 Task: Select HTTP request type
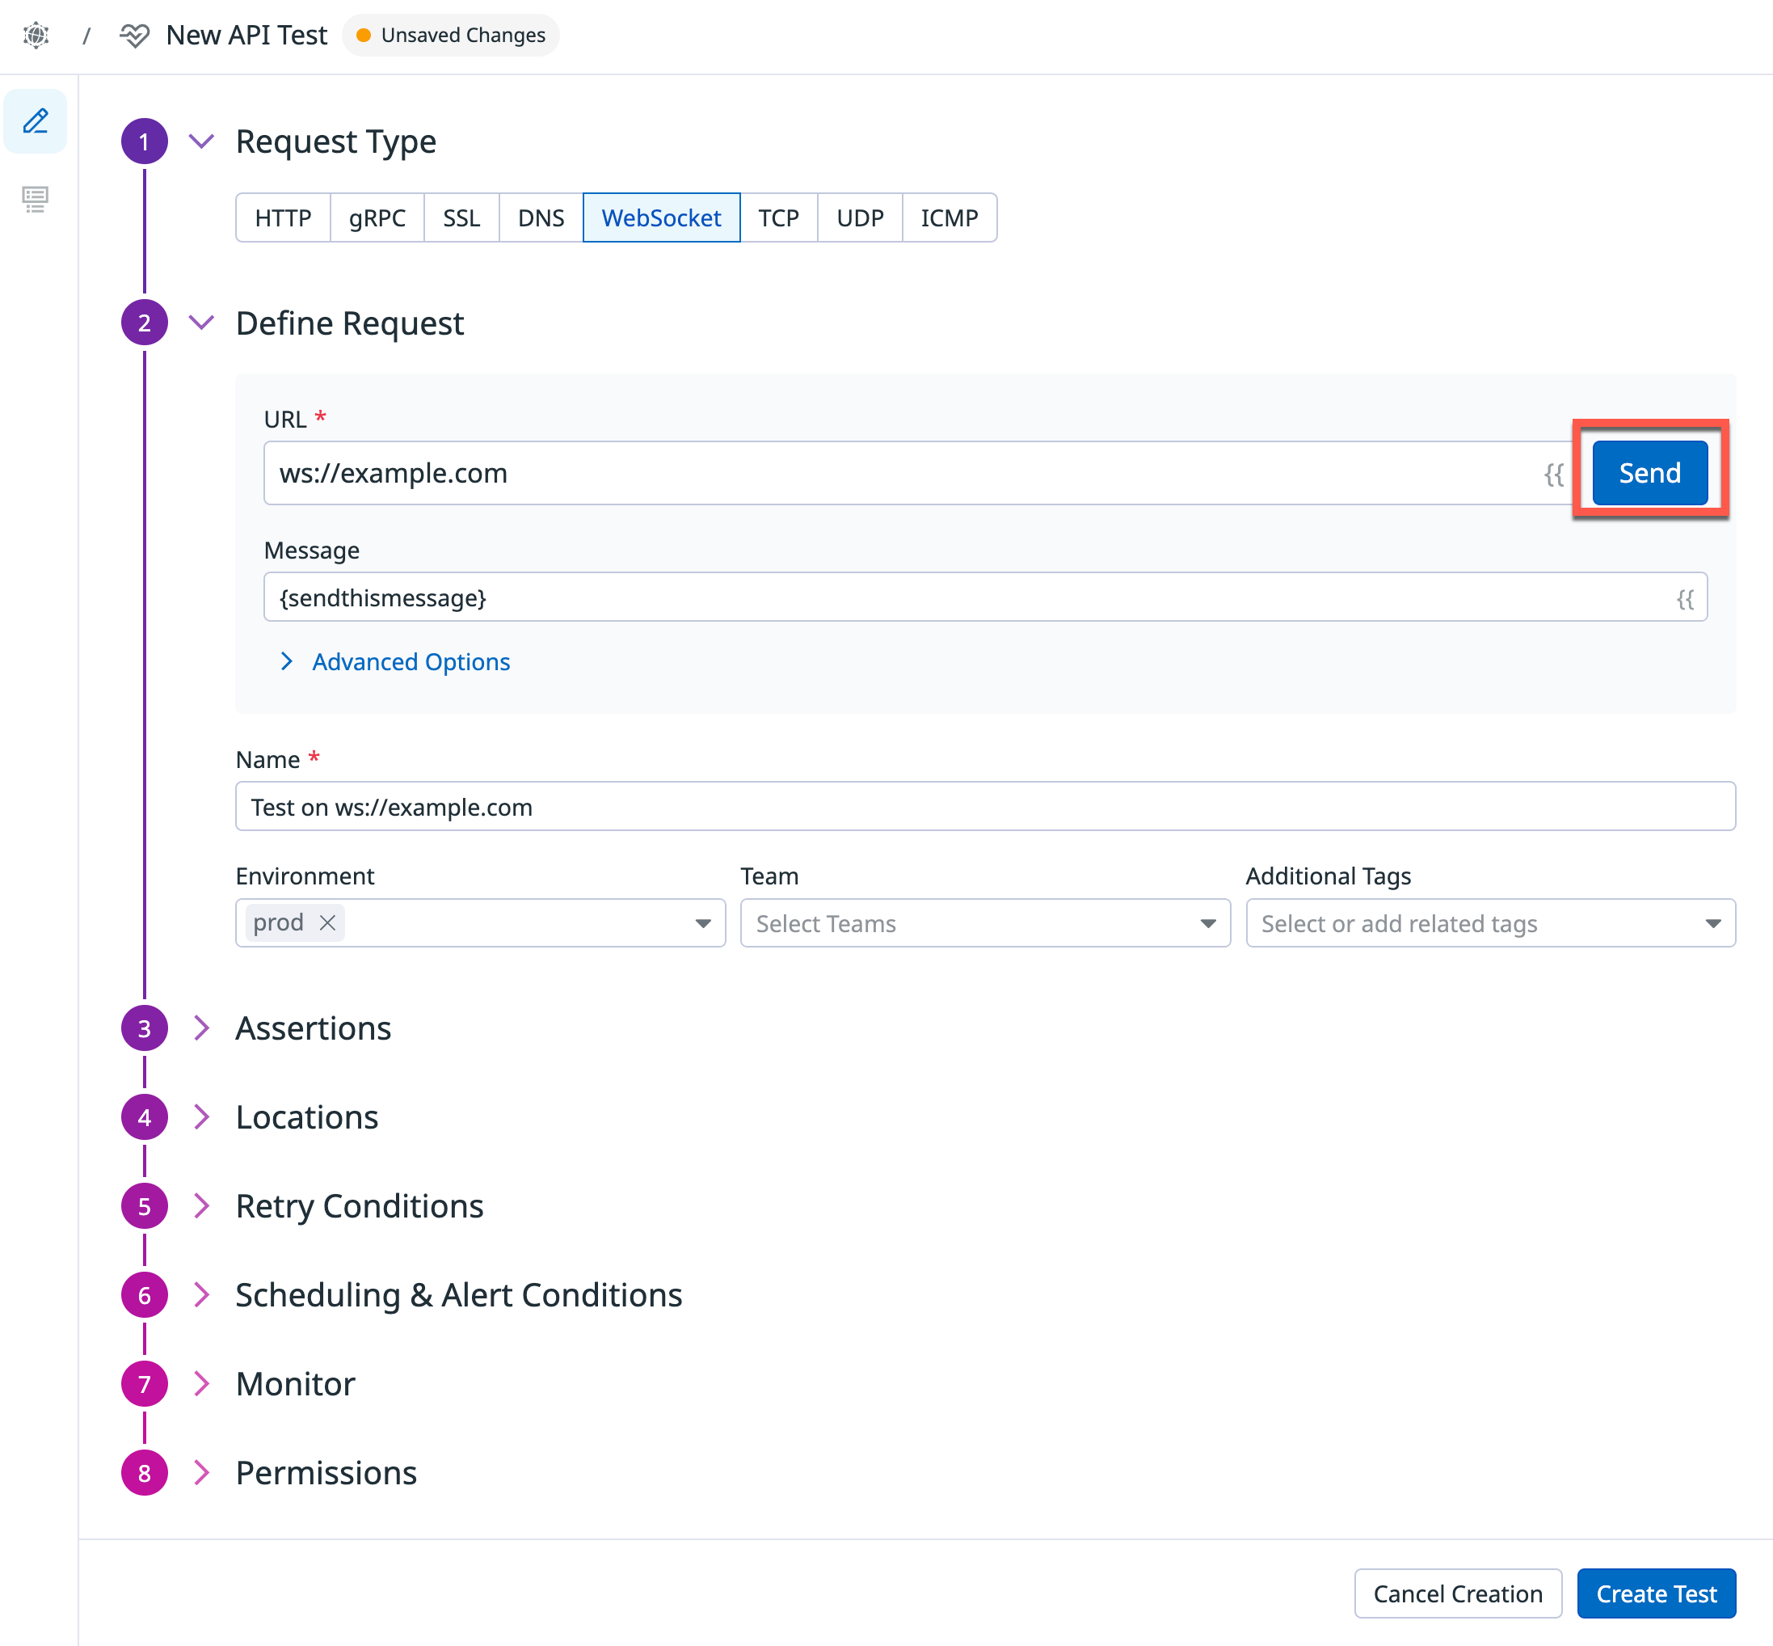(282, 218)
